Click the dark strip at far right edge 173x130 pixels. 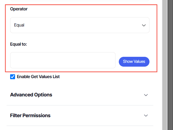coord(170,65)
